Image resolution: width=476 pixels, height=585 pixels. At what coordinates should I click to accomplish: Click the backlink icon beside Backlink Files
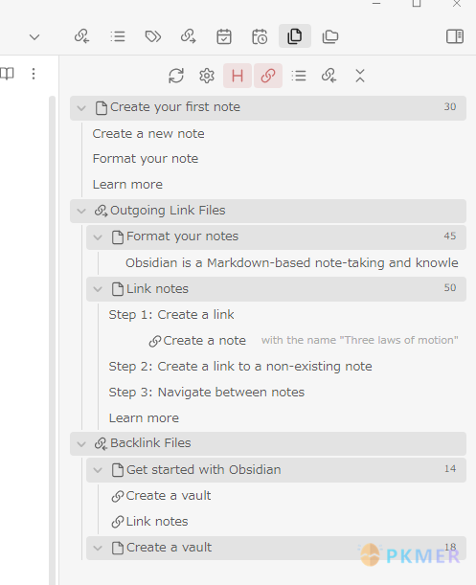[101, 444]
